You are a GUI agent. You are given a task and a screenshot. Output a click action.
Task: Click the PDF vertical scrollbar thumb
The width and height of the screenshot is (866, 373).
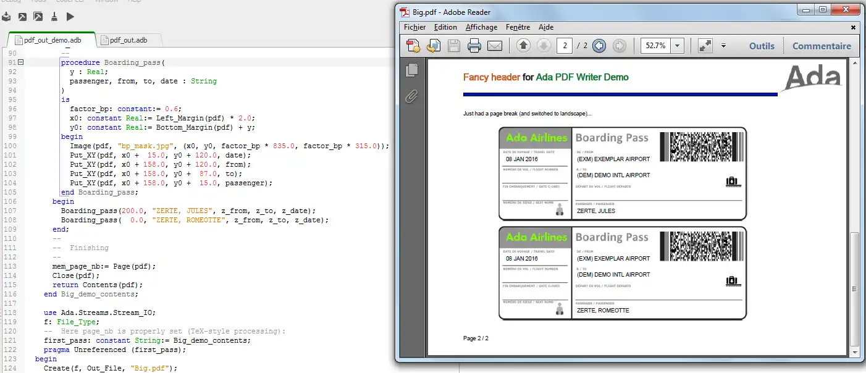854,287
